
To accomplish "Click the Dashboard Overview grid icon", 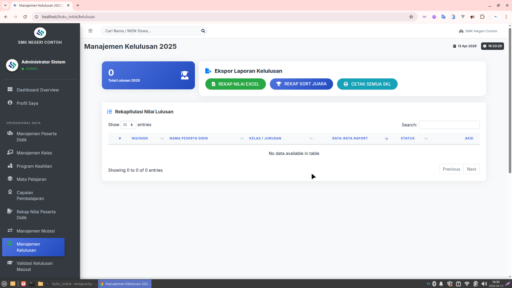I will click(10, 89).
